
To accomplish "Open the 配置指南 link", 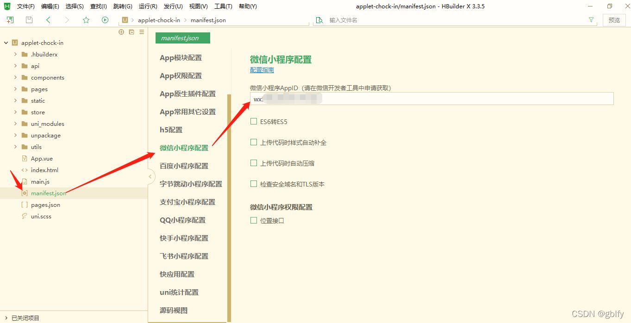I will coord(262,69).
